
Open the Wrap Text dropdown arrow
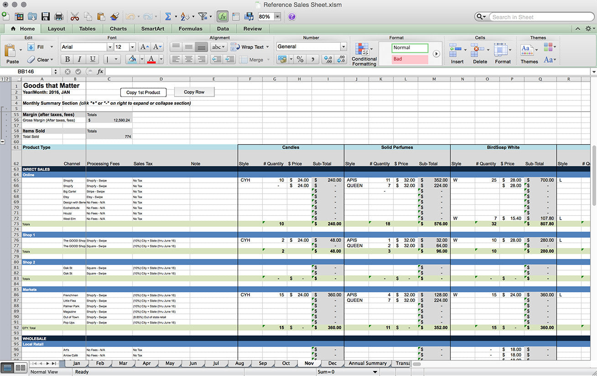[267, 47]
